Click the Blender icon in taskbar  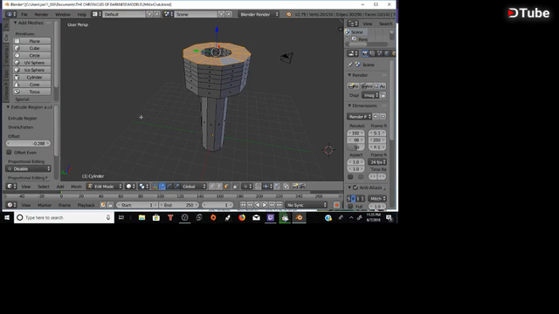click(x=299, y=217)
